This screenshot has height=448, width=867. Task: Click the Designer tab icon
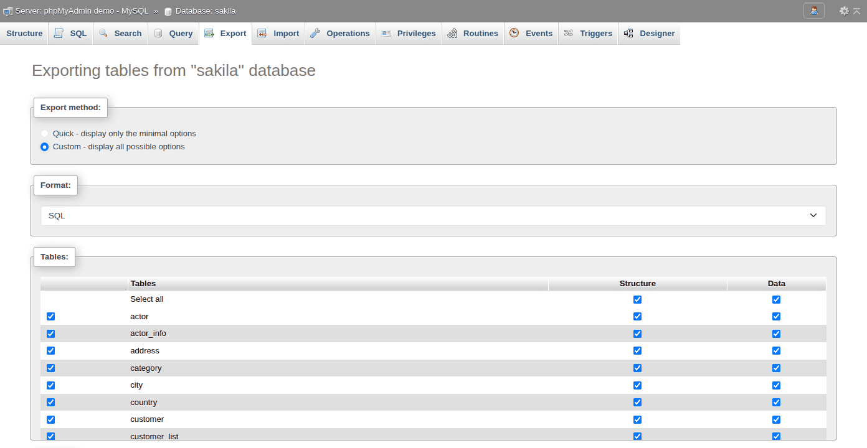coord(628,33)
